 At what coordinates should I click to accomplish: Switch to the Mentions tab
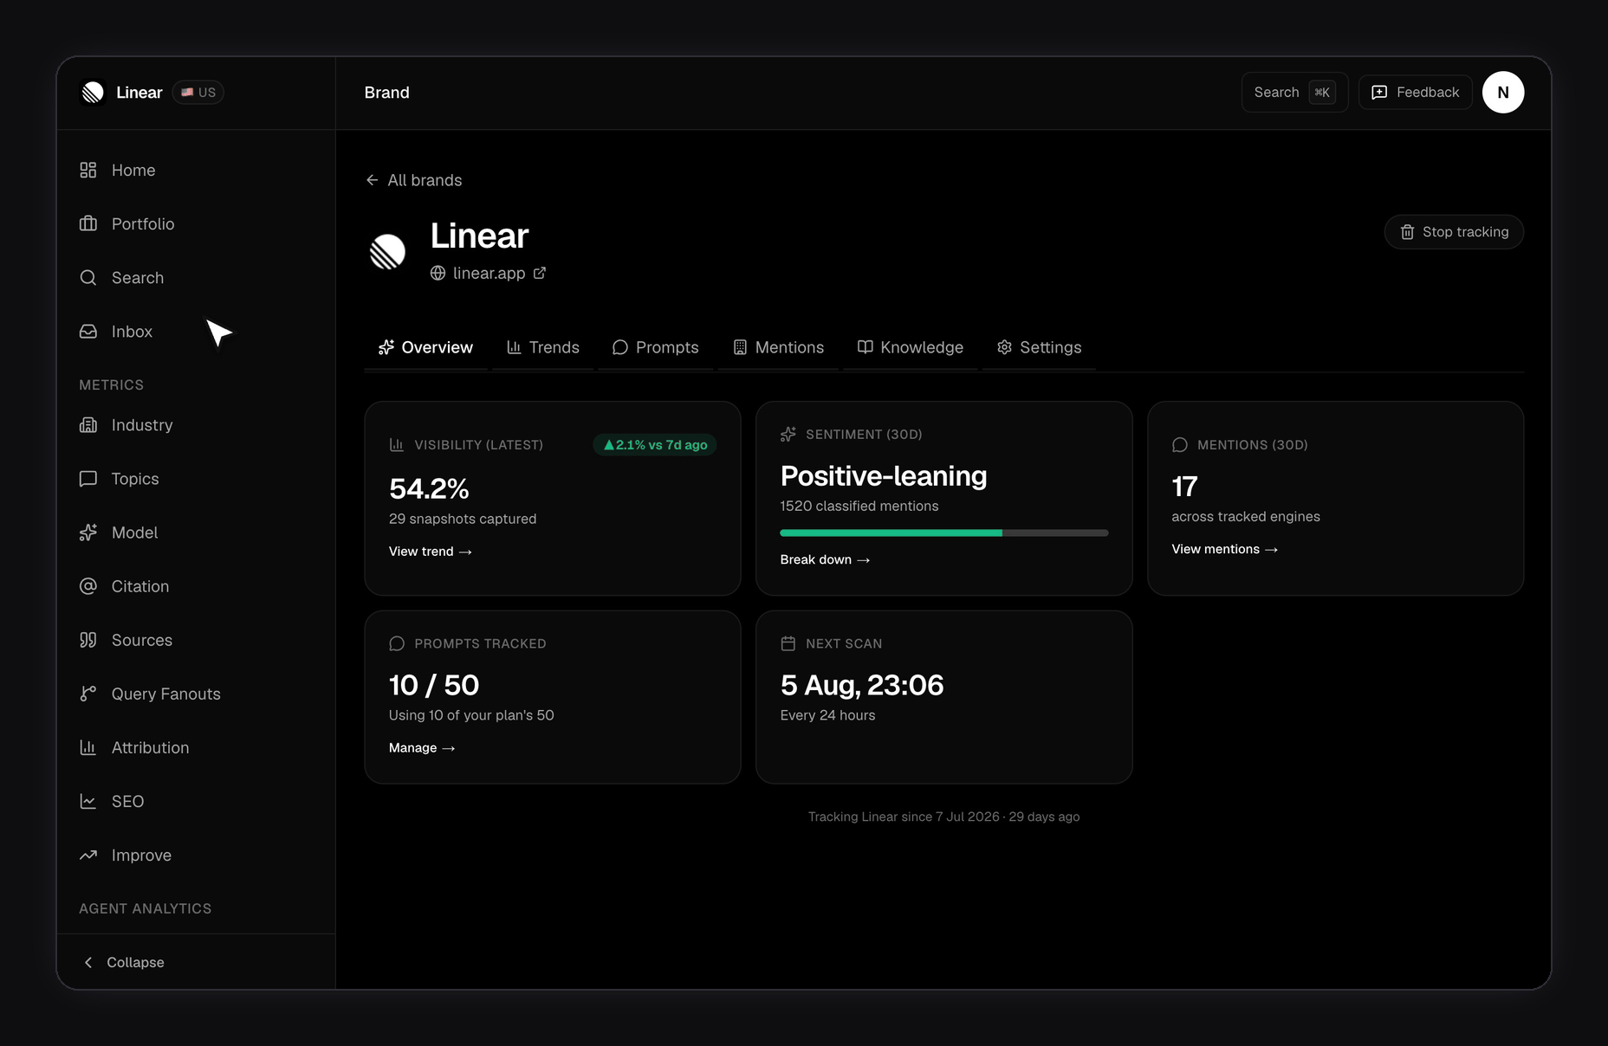[779, 347]
